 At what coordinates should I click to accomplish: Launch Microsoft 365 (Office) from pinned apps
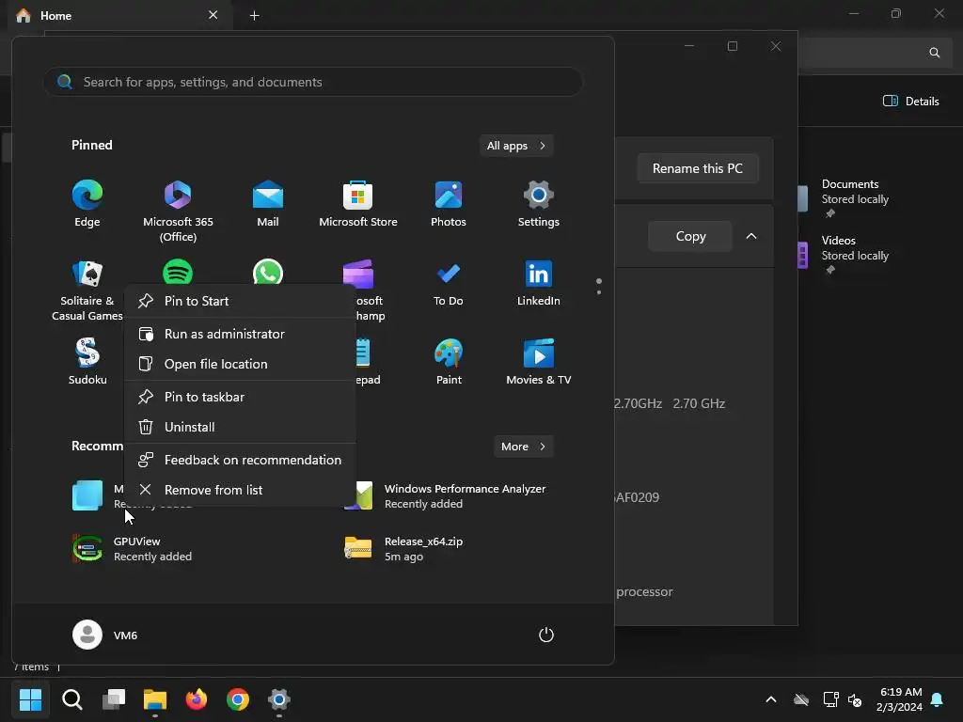178,212
